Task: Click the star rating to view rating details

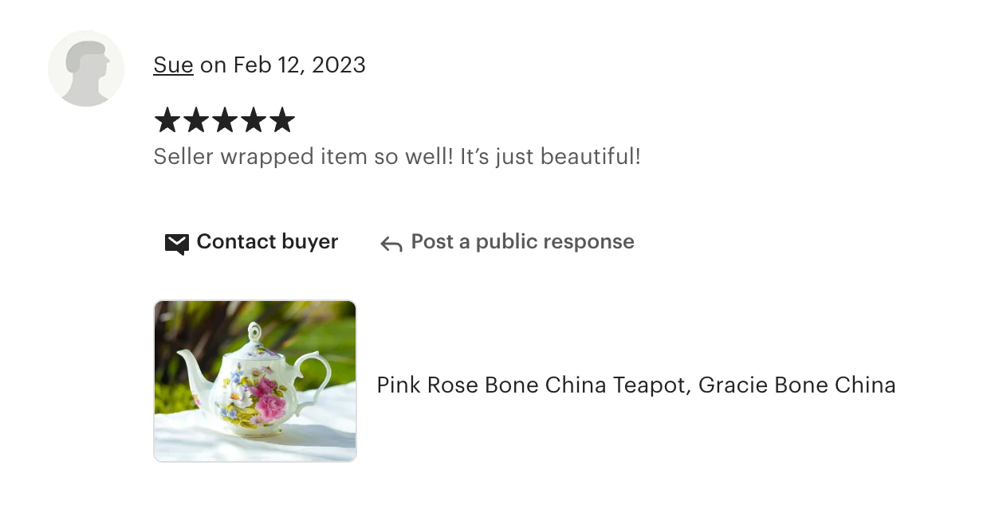Action: [225, 120]
